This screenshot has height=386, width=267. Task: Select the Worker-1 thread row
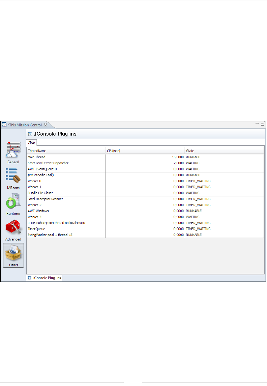coord(145,187)
